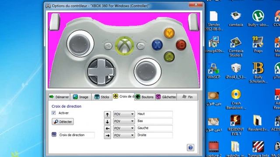Click the Croix de direction name field
The height and width of the screenshot is (157, 280).
tap(77, 135)
